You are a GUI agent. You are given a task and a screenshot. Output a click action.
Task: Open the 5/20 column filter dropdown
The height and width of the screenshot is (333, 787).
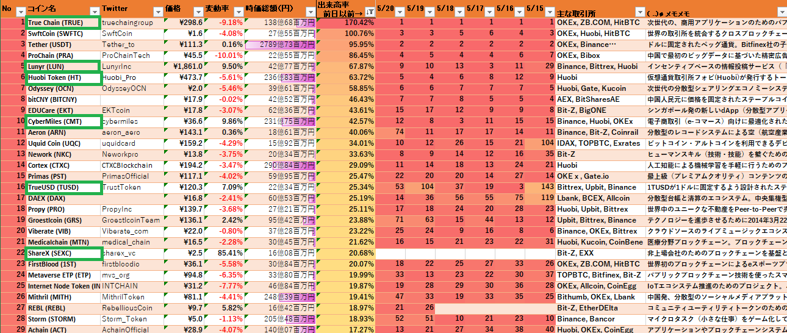399,12
